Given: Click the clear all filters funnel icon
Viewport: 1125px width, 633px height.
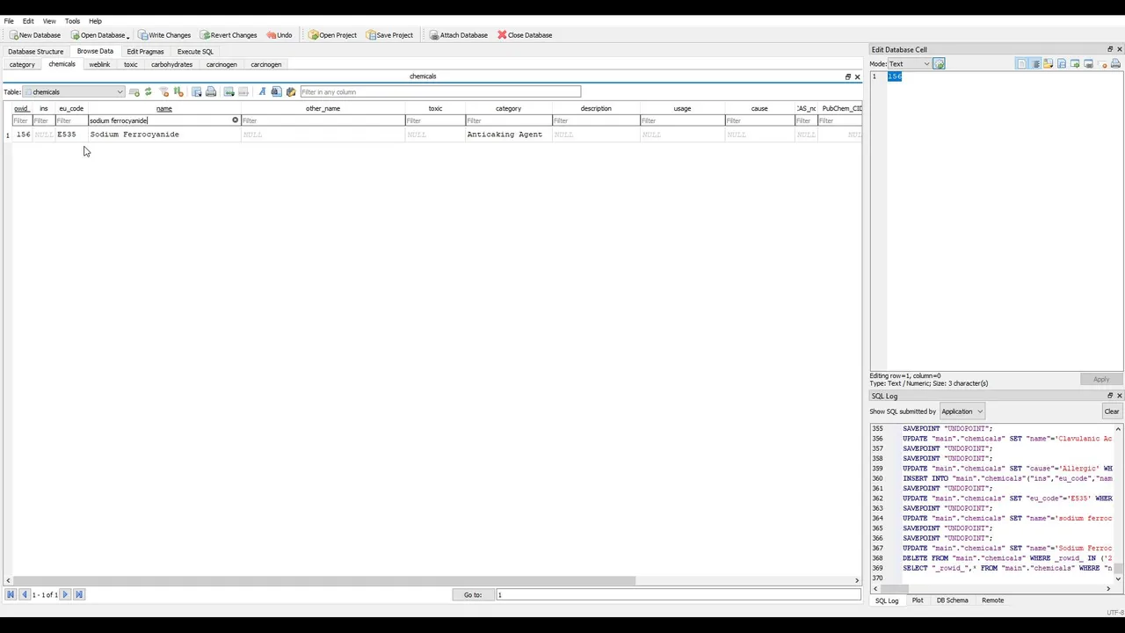Looking at the screenshot, I should 163,91.
